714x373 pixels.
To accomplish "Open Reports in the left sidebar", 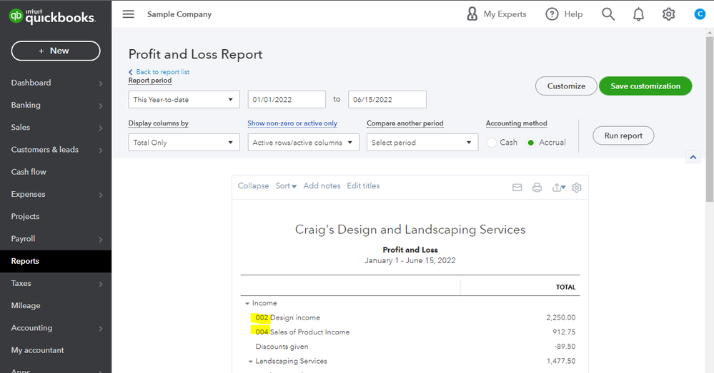I will tap(26, 261).
